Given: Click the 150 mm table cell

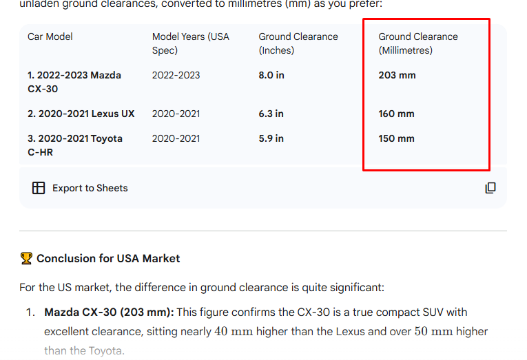Looking at the screenshot, I should pos(396,138).
